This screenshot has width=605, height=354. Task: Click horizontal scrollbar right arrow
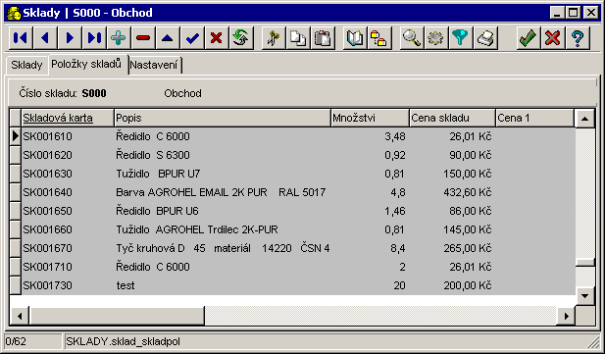click(566, 317)
